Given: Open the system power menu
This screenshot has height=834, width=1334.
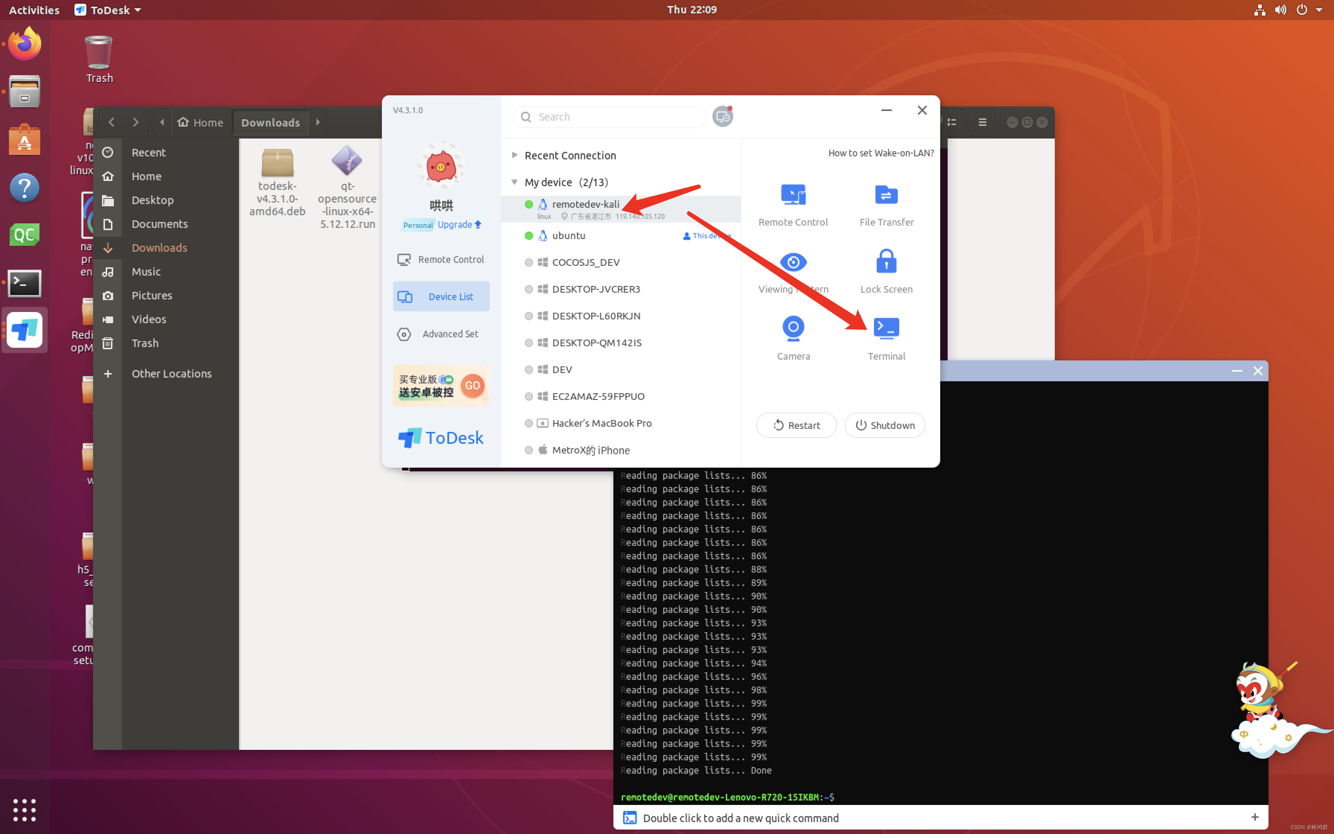Looking at the screenshot, I should coord(1302,9).
